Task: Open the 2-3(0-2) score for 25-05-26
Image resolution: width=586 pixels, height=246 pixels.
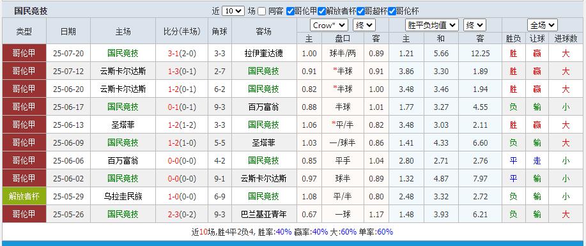Action: click(182, 214)
